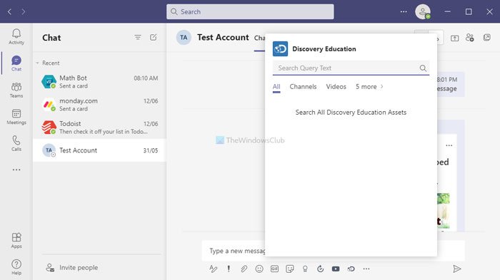The height and width of the screenshot is (280, 500).
Task: Click the Discovery Education logo
Action: (280, 48)
